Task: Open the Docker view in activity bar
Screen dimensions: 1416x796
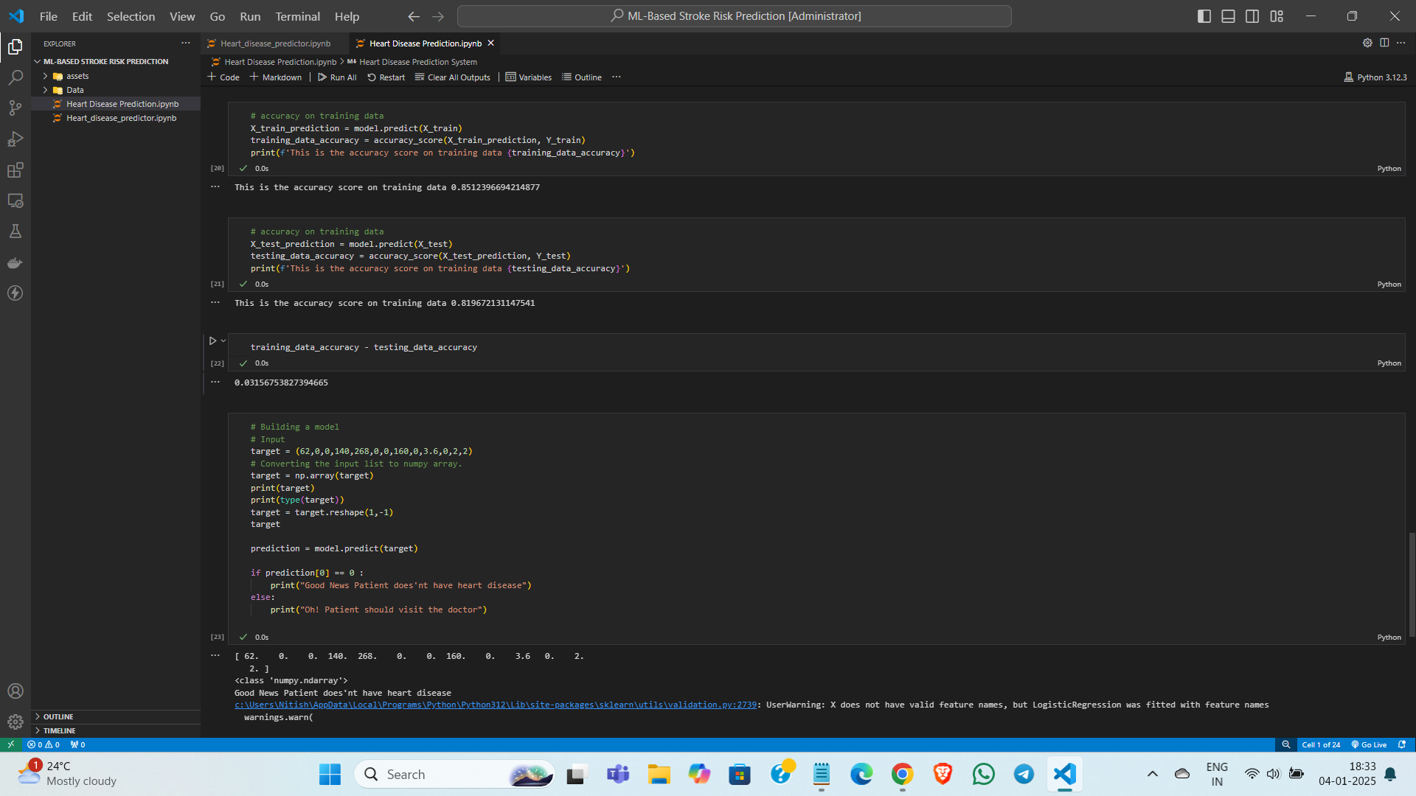Action: pyautogui.click(x=15, y=262)
